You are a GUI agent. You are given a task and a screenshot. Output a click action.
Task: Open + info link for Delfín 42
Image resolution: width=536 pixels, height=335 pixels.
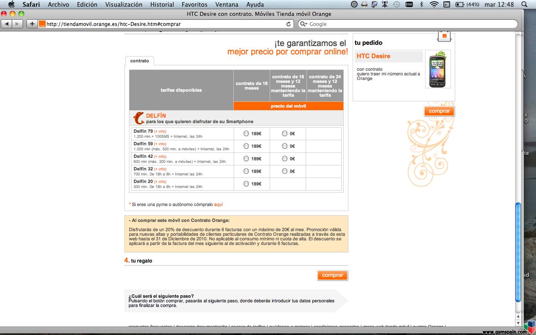coord(160,157)
